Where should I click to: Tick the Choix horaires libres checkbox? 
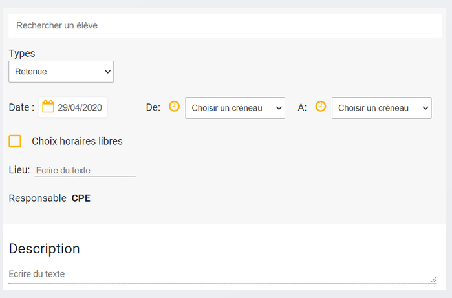[15, 141]
